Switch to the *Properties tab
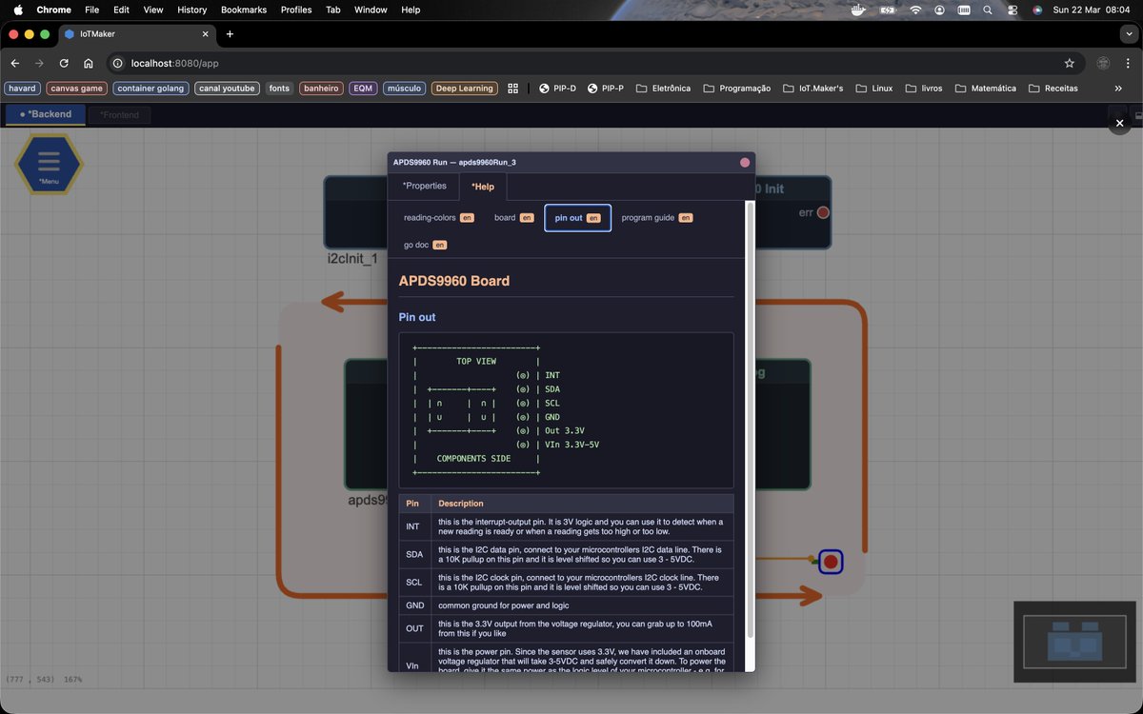Viewport: 1143px width, 714px height. pos(424,186)
